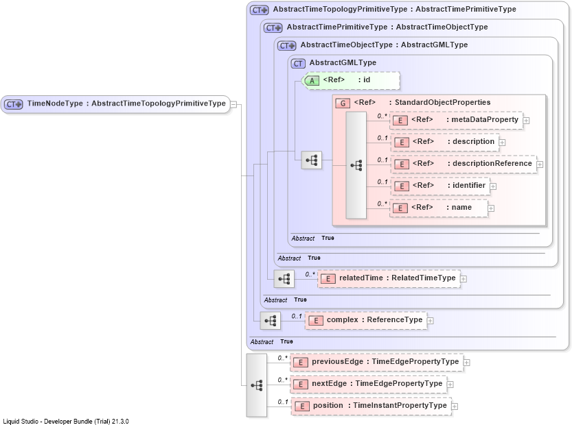Expand the name element
This screenshot has height=425, width=572.
pyautogui.click(x=491, y=208)
